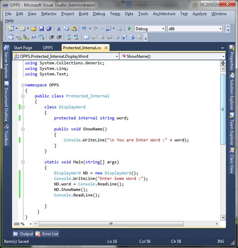
Task: Click the editor split bar handle
Action: pyautogui.click(x=223, y=63)
